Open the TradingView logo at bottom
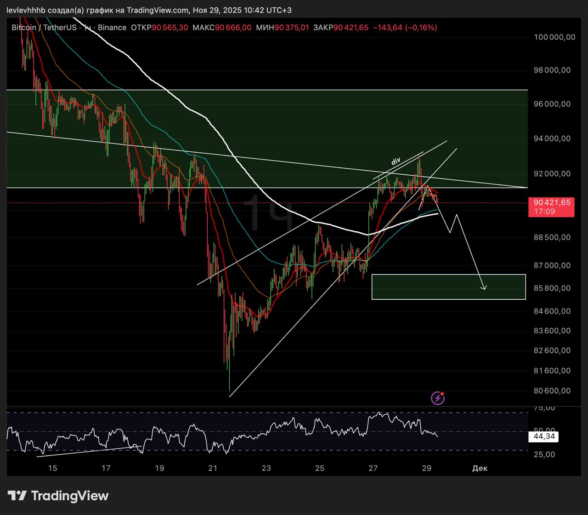 pos(58,496)
